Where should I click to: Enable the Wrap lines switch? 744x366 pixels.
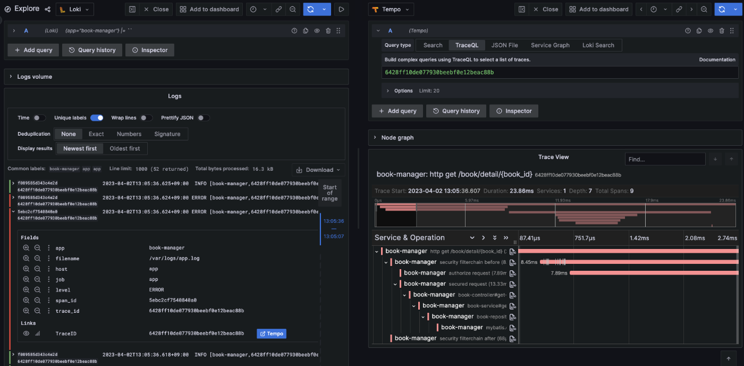pos(146,118)
